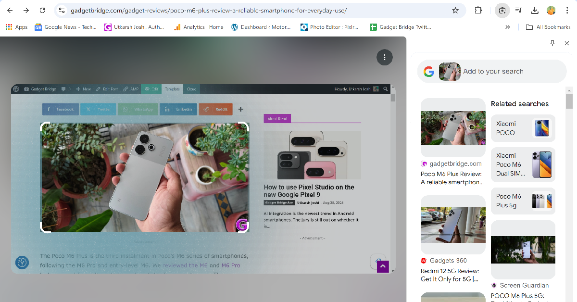Click the Must Read section label
This screenshot has width=577, height=302.
277,118
